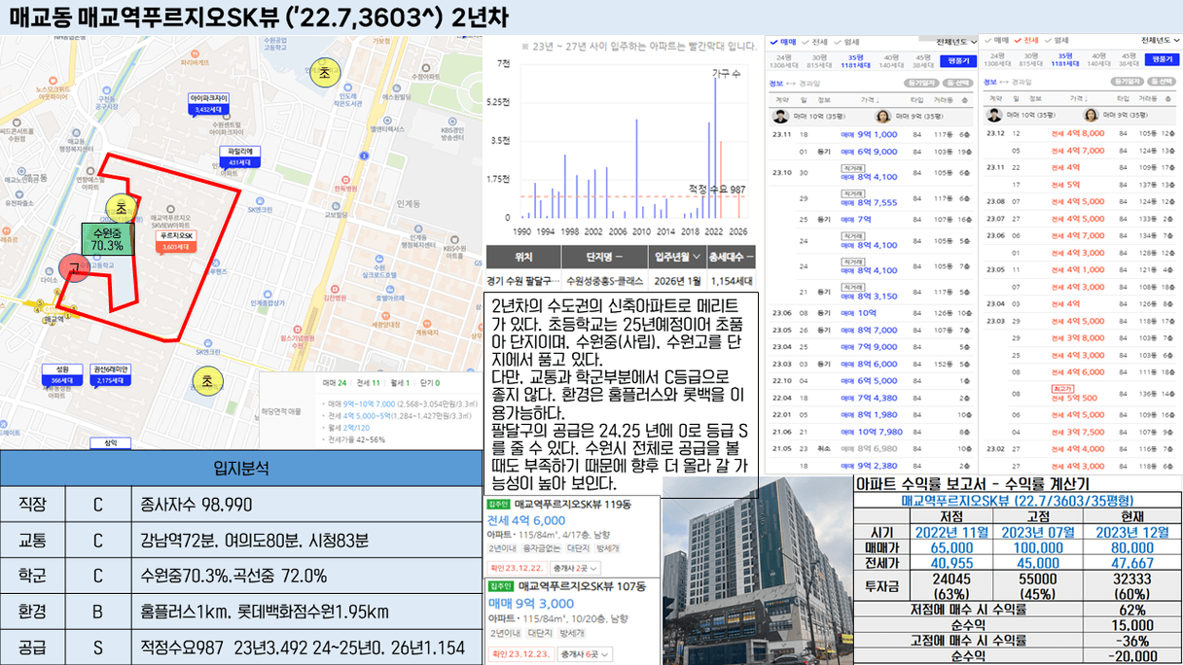Click male avatar in 전세 transaction panel
Viewport: 1183px width, 665px height.
pyautogui.click(x=994, y=116)
